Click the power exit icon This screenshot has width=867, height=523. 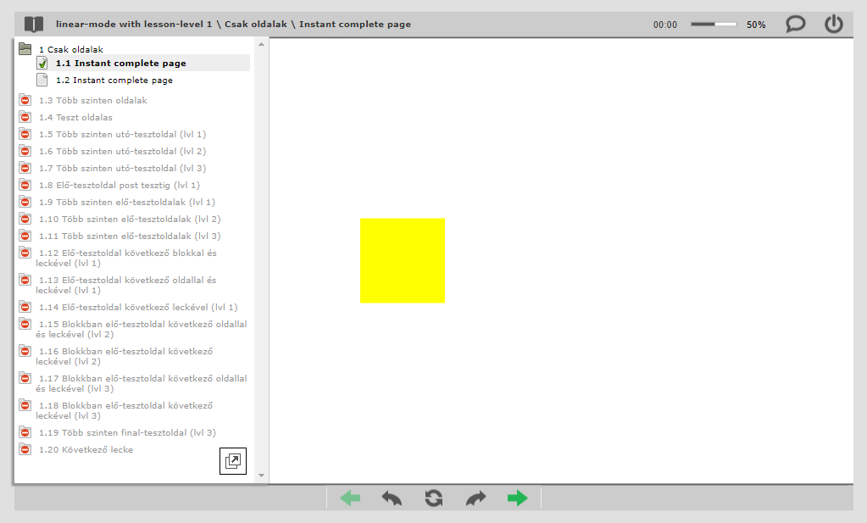pyautogui.click(x=834, y=25)
